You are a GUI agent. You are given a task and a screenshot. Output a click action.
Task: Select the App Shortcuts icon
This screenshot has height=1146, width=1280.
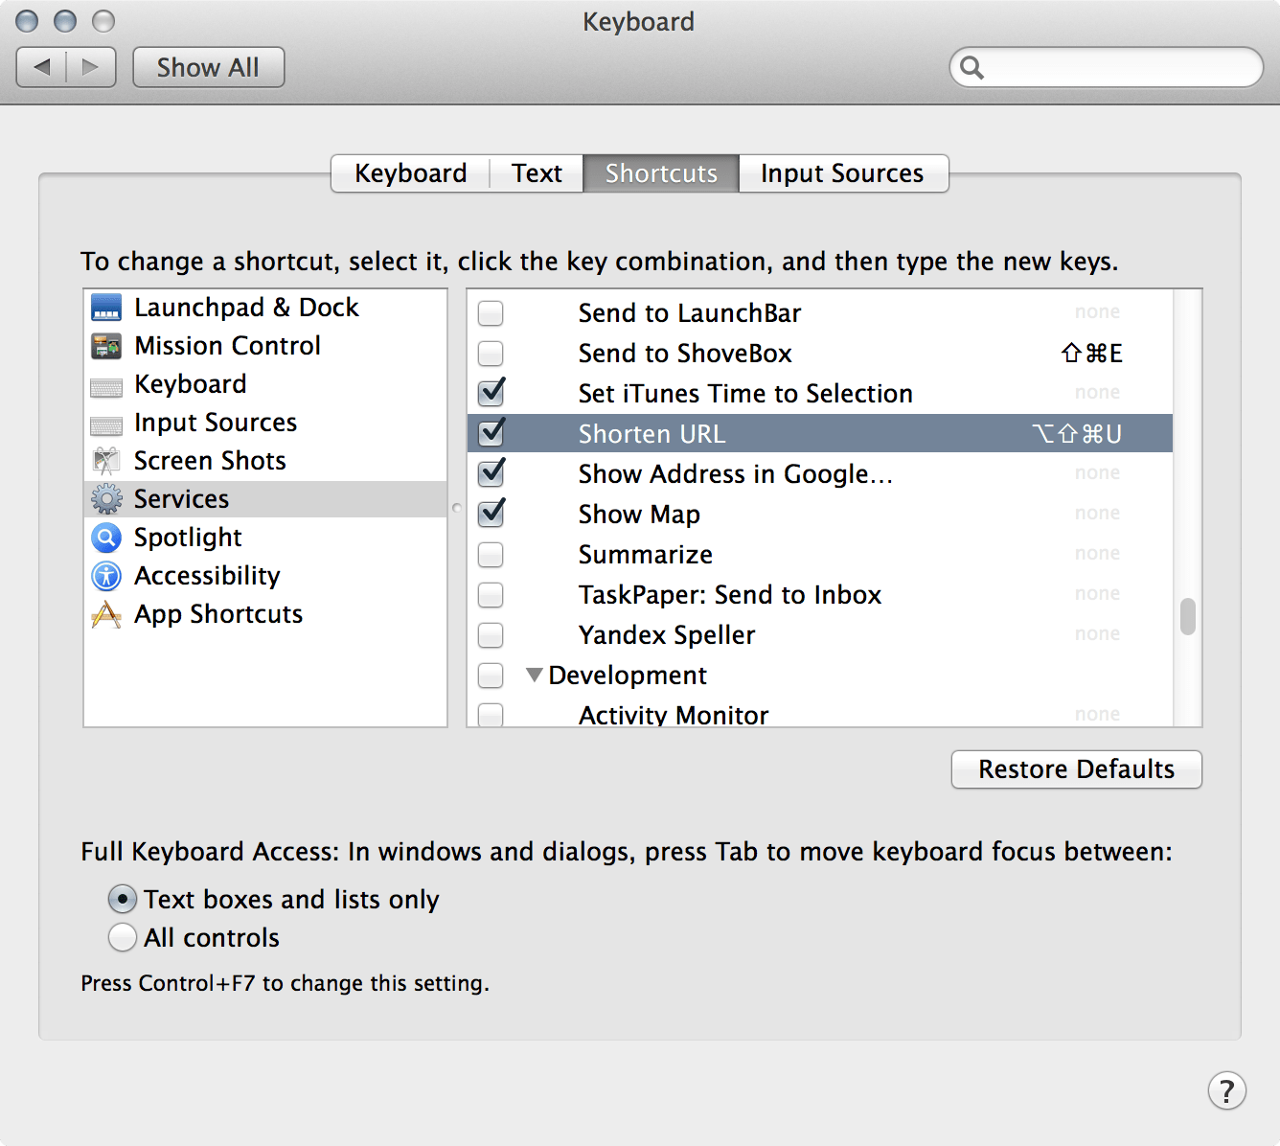106,614
